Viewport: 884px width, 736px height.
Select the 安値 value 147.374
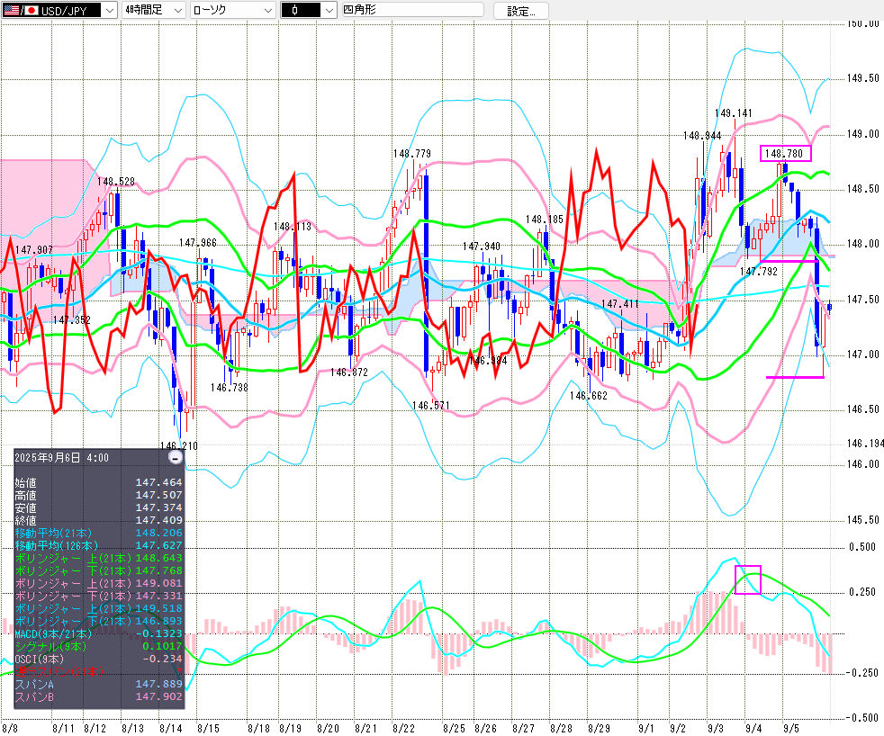coord(158,507)
